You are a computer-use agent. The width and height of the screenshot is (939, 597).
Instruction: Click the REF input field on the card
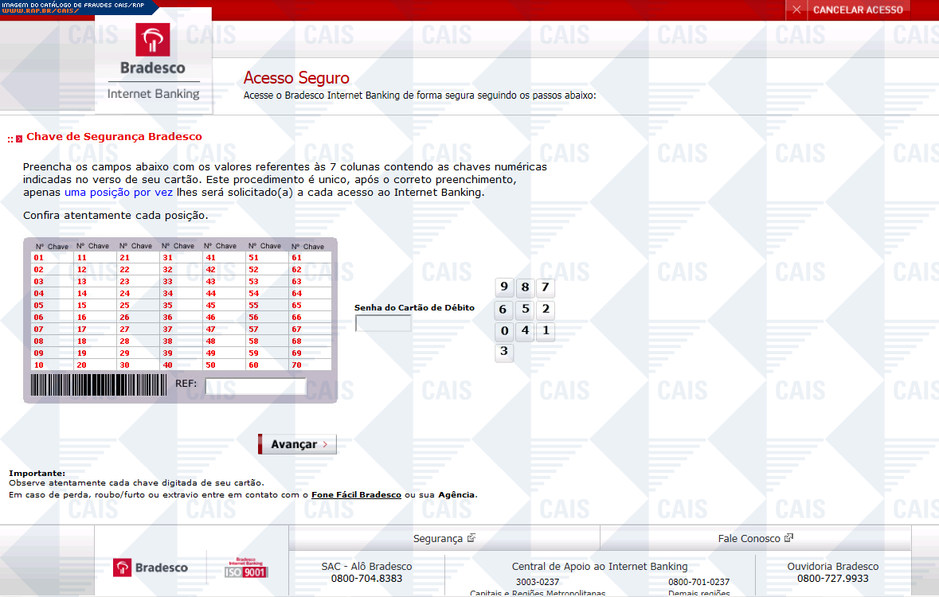click(x=255, y=386)
